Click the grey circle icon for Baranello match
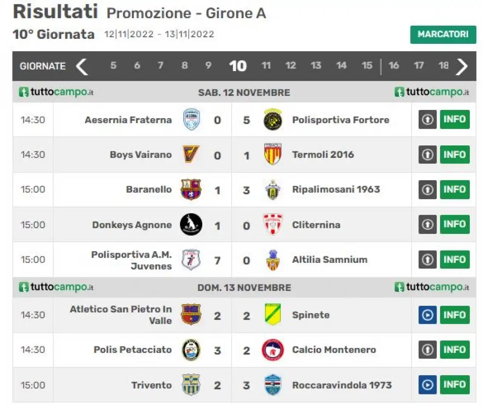This screenshot has height=405, width=483. [428, 189]
